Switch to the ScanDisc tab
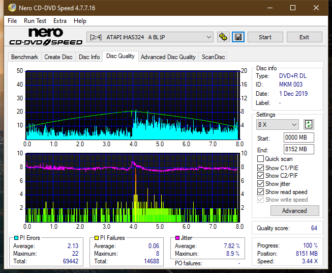Image resolution: width=332 pixels, height=273 pixels. pyautogui.click(x=213, y=57)
